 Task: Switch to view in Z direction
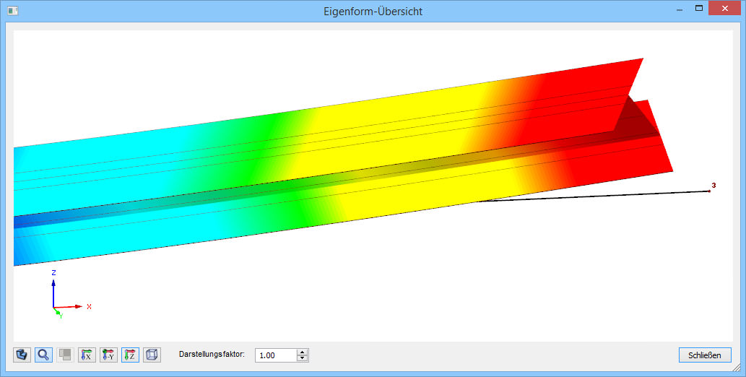(x=131, y=355)
